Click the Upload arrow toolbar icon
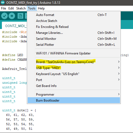 point(12,16)
